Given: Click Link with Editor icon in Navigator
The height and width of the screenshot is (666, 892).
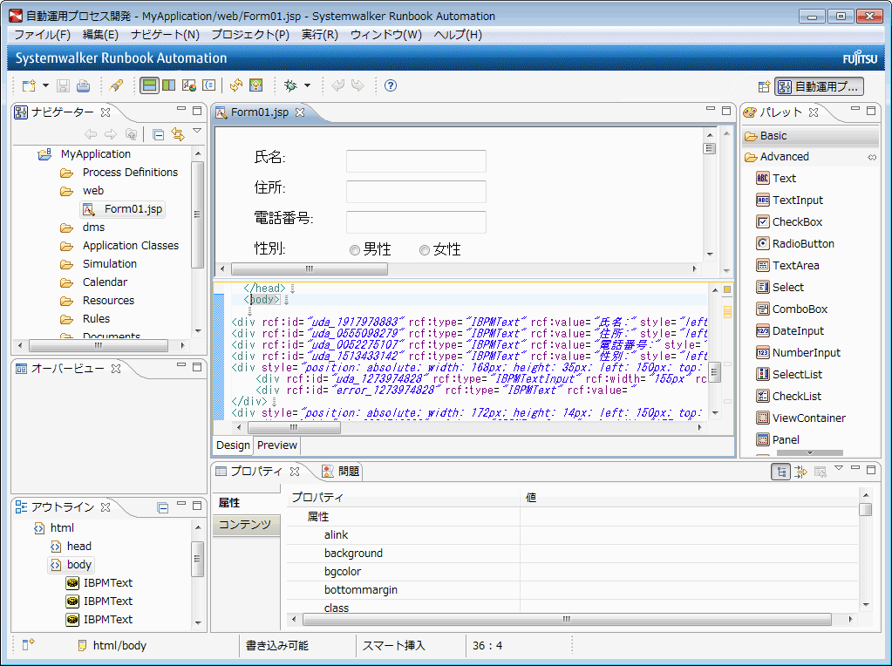Looking at the screenshot, I should 178,134.
